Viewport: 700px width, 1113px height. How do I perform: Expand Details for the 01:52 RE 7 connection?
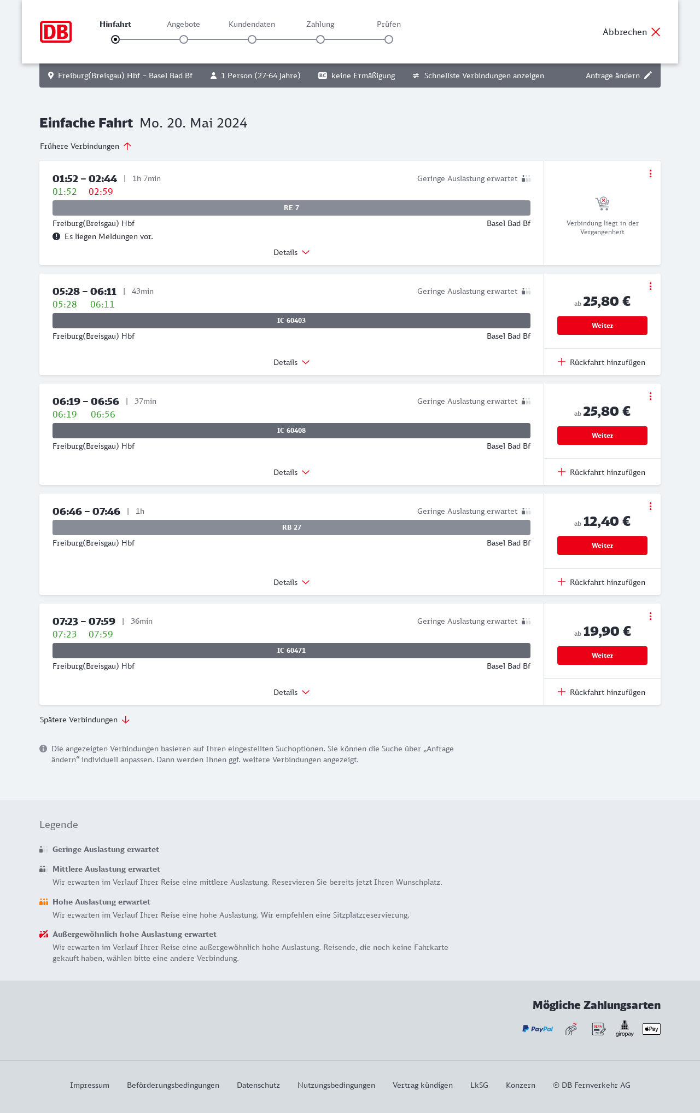[x=291, y=252]
